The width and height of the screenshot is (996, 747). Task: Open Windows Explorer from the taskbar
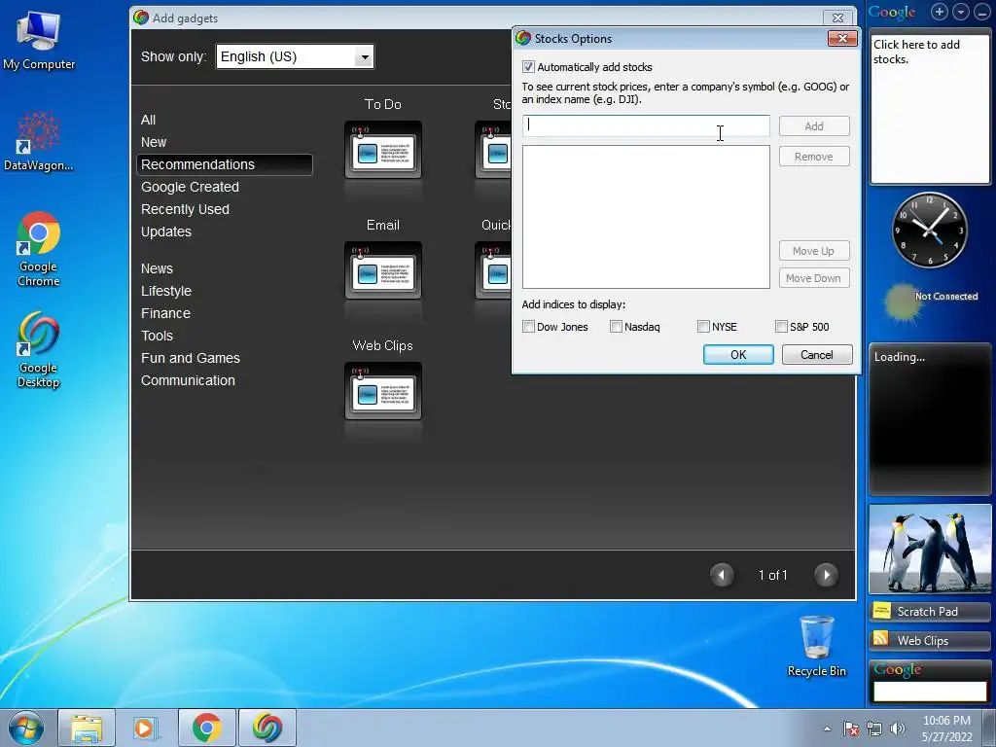[87, 728]
